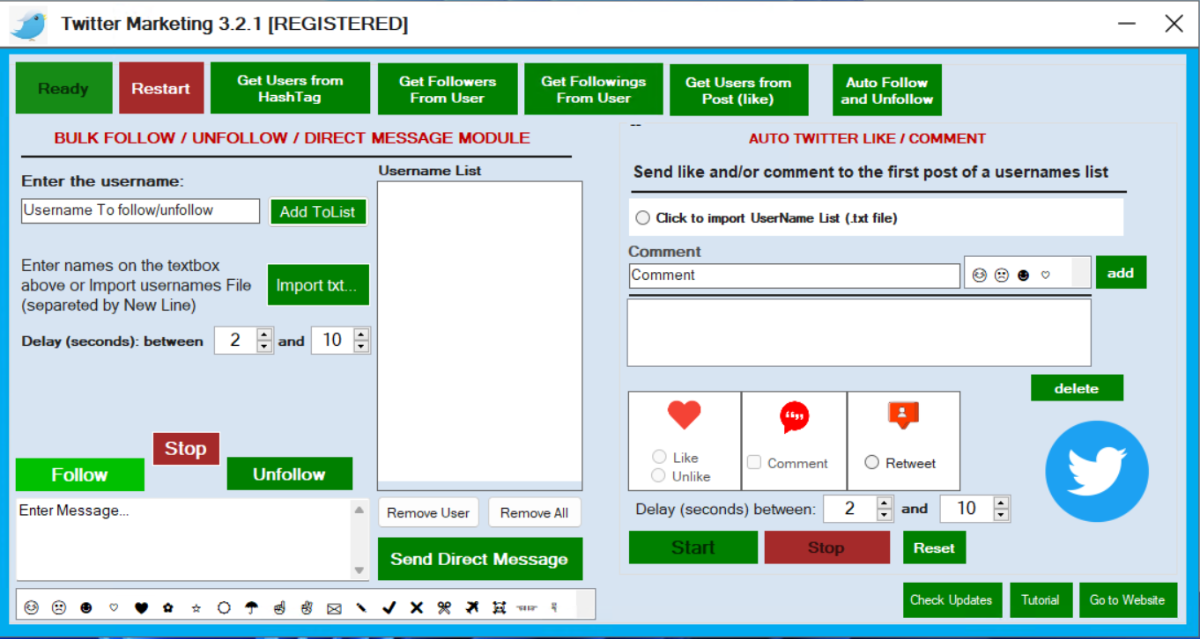Select the solid black heart emoji
This screenshot has width=1200, height=639.
pyautogui.click(x=141, y=607)
